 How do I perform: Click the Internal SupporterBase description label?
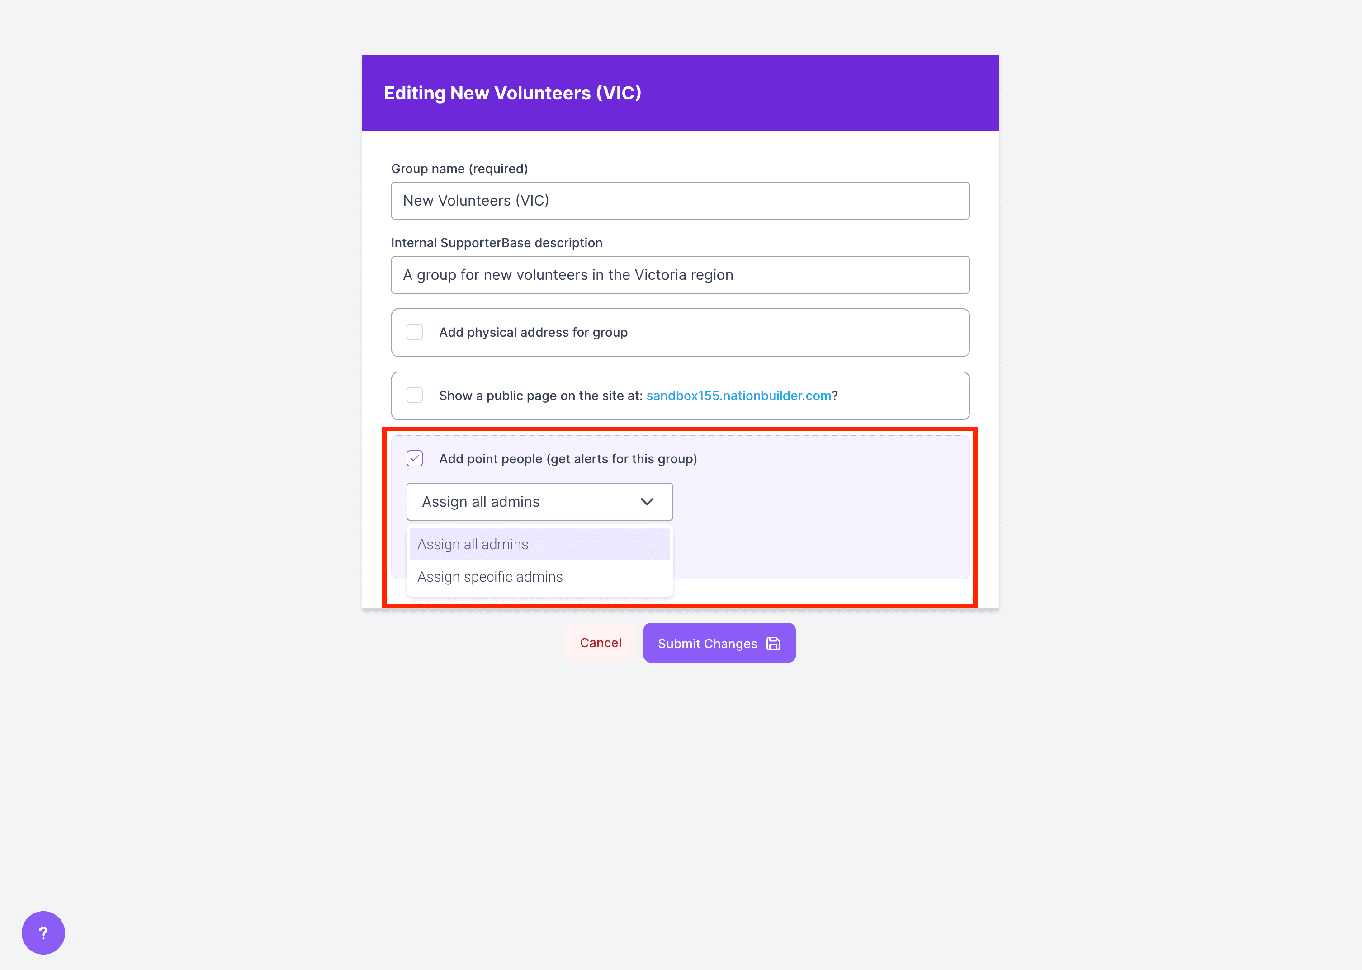point(497,242)
